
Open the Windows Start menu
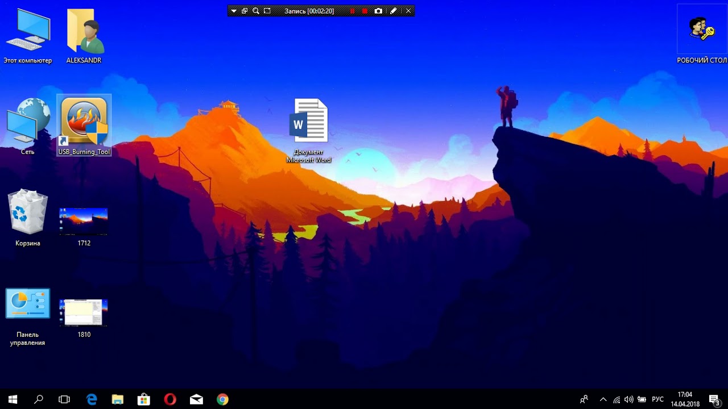click(13, 399)
